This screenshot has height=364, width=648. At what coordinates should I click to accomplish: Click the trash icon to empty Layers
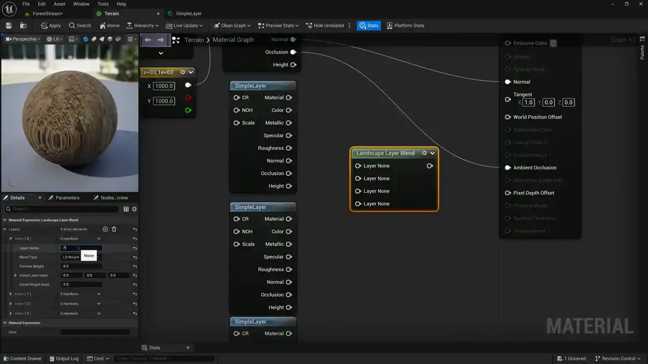(x=114, y=229)
